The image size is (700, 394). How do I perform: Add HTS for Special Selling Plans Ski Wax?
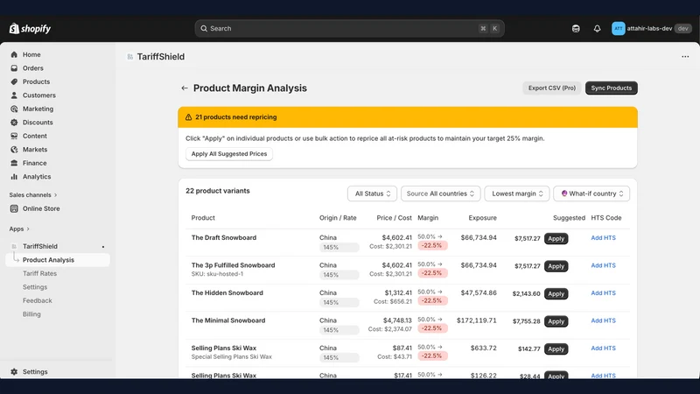coord(603,348)
